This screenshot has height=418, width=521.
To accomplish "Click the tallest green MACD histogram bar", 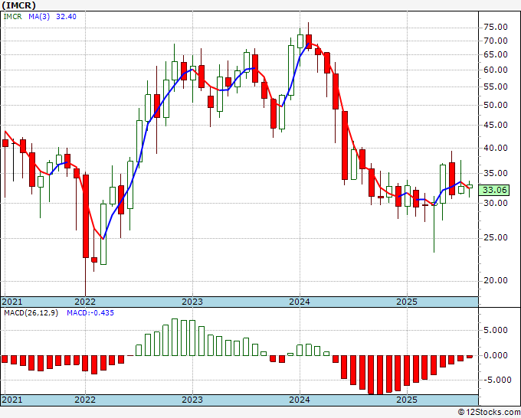I will click(175, 338).
